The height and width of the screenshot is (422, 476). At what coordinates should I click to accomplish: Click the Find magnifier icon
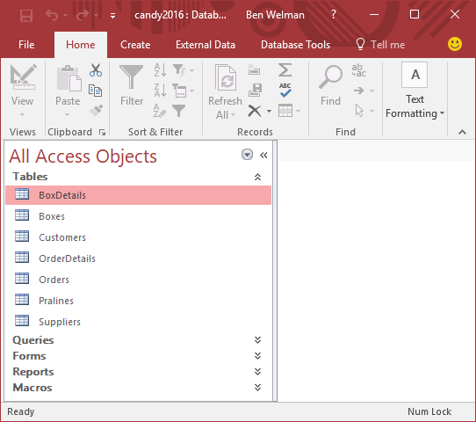click(x=330, y=76)
